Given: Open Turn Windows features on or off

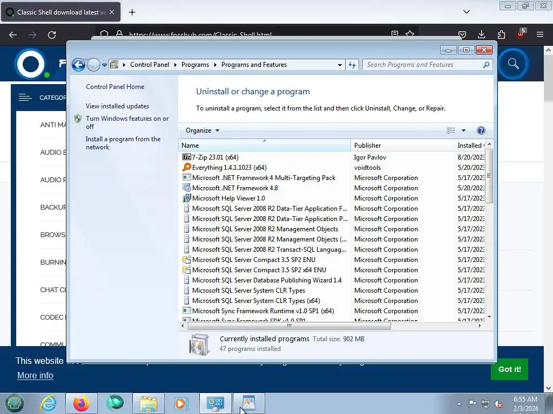Looking at the screenshot, I should pos(127,122).
